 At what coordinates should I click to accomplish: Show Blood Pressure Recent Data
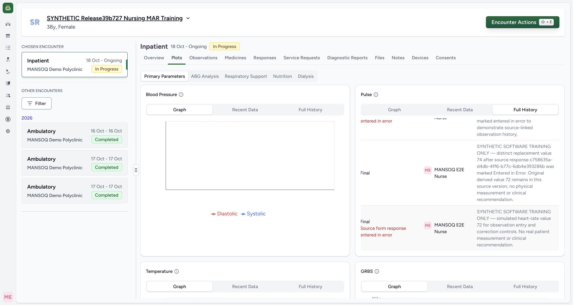point(245,110)
